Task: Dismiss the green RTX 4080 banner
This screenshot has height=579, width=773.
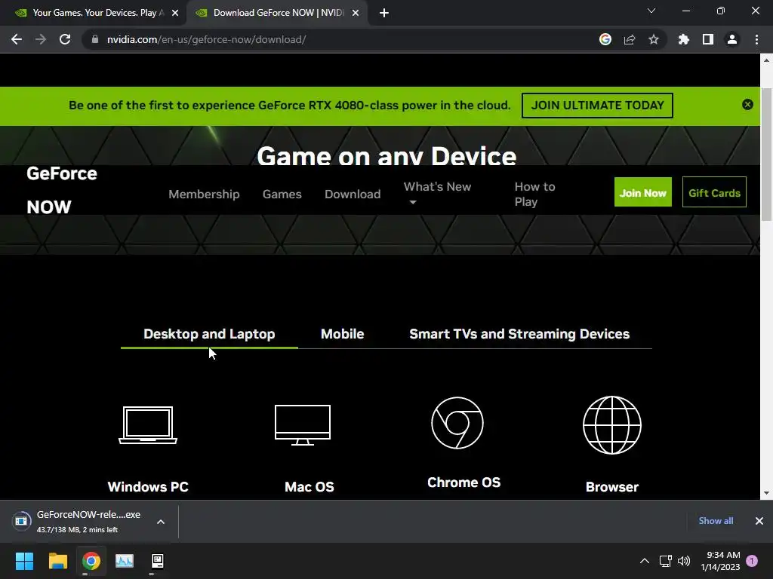Action: coord(747,104)
